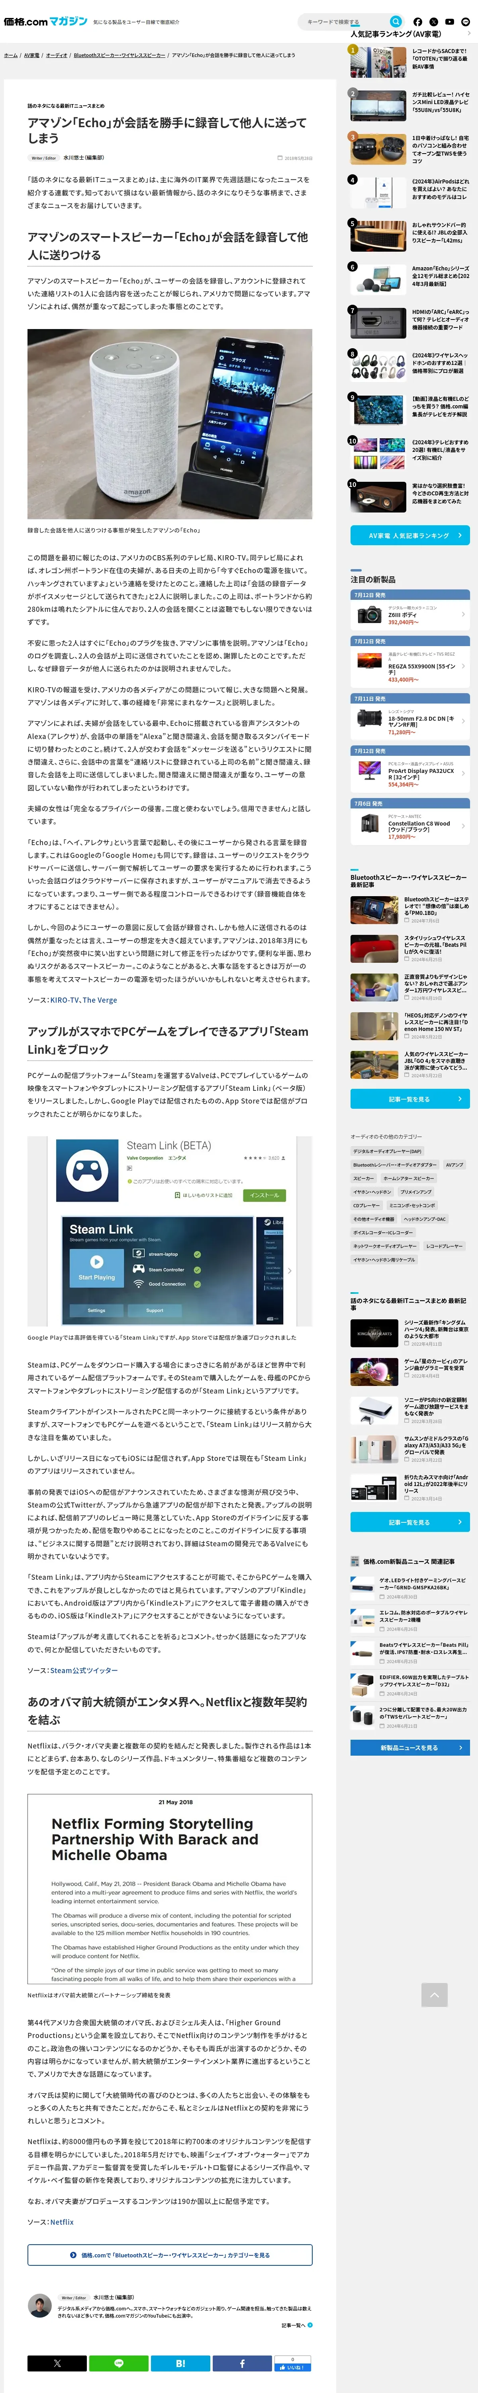Open the ホーム breadcrumb link
The width and height of the screenshot is (478, 2393).
pyautogui.click(x=11, y=55)
